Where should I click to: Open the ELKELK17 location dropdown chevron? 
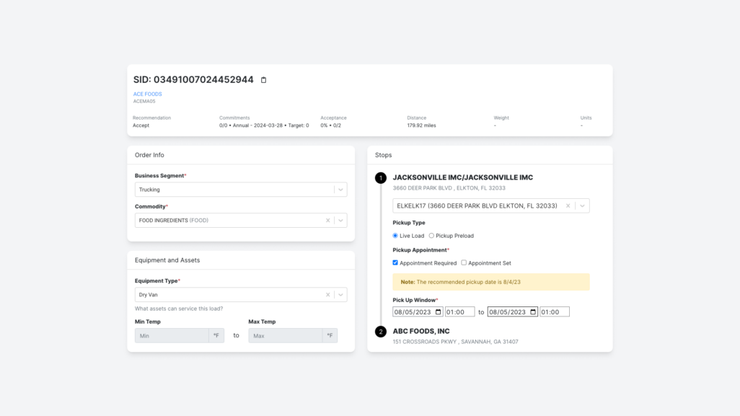click(x=581, y=205)
